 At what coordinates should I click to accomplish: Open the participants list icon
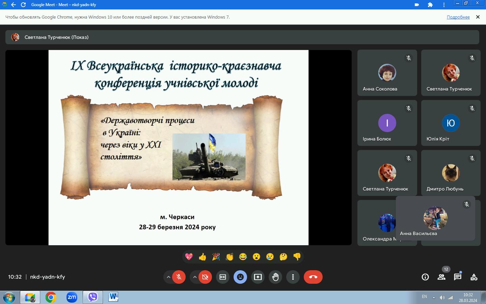coord(441,277)
